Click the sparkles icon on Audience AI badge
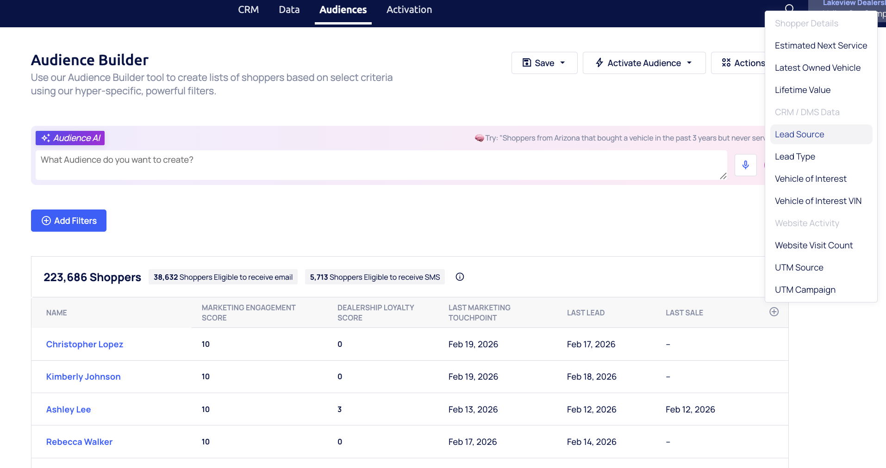 [45, 137]
